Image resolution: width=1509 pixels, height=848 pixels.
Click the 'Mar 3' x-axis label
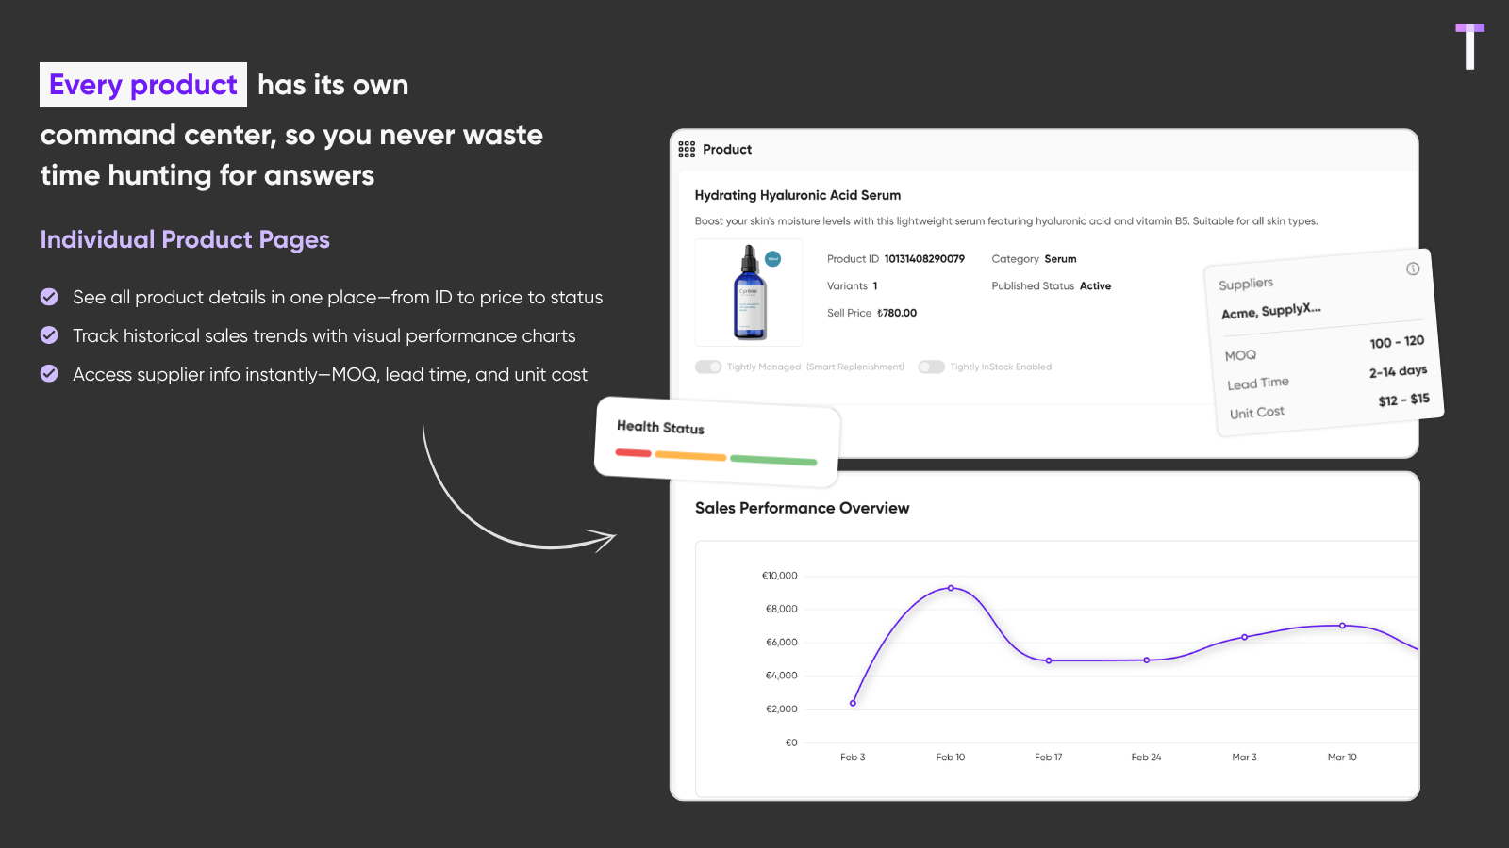1245,758
